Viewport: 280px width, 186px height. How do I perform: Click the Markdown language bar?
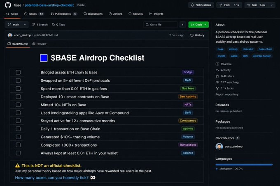click(244, 165)
